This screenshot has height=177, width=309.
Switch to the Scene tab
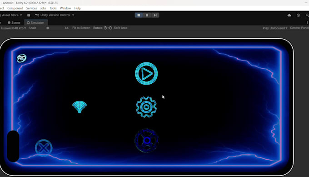pos(14,23)
